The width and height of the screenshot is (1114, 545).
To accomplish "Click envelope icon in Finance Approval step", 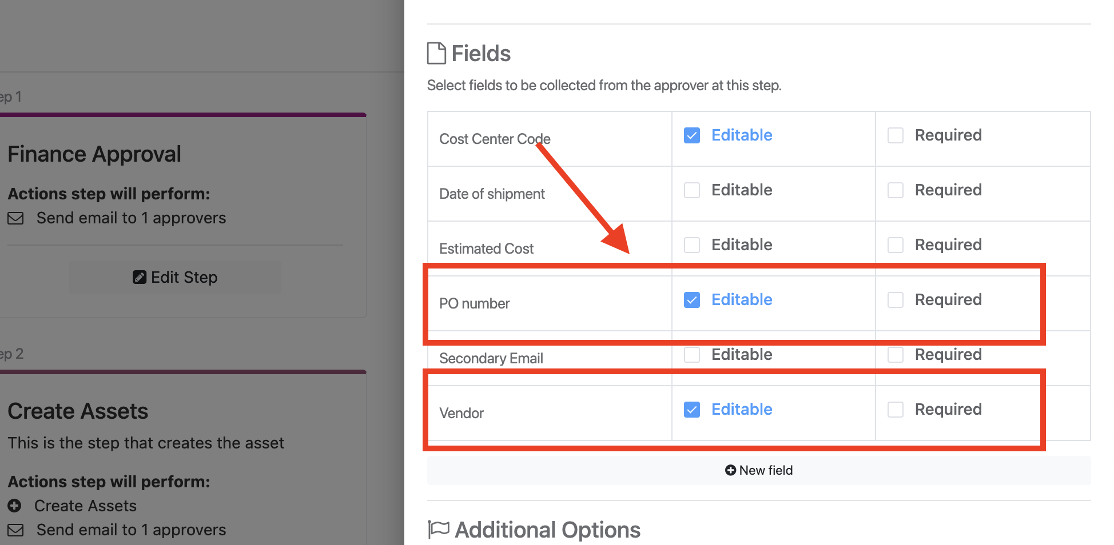I will click(16, 218).
